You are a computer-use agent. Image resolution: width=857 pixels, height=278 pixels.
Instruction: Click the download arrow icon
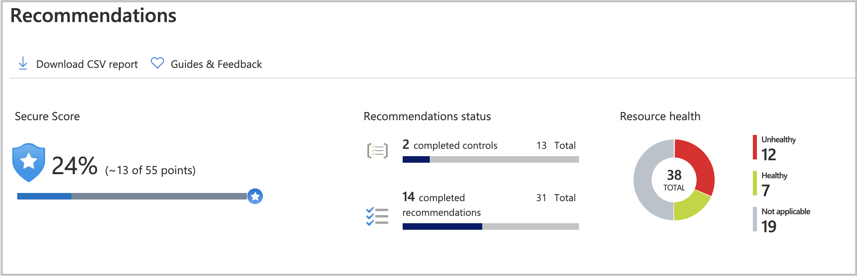click(x=23, y=63)
